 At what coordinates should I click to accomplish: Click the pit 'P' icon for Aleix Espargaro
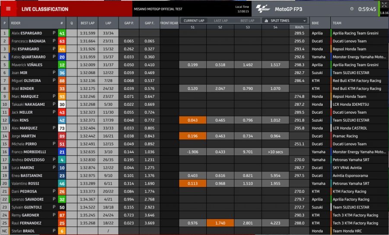click(54, 33)
